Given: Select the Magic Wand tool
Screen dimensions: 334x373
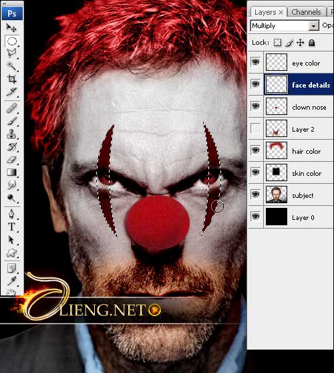Looking at the screenshot, I should pos(11,66).
